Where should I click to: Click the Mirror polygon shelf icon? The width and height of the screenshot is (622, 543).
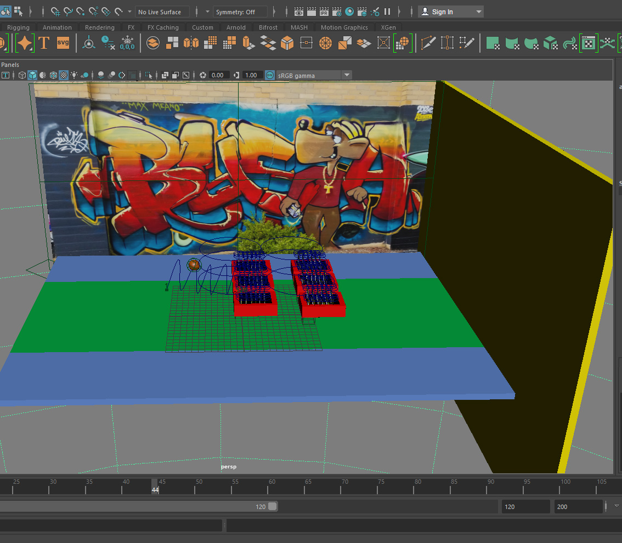click(x=191, y=43)
